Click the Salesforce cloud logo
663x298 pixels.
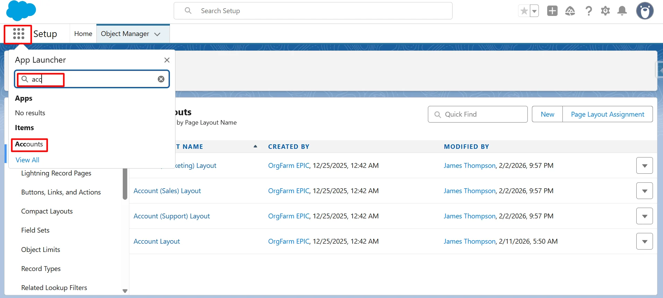[x=21, y=11]
